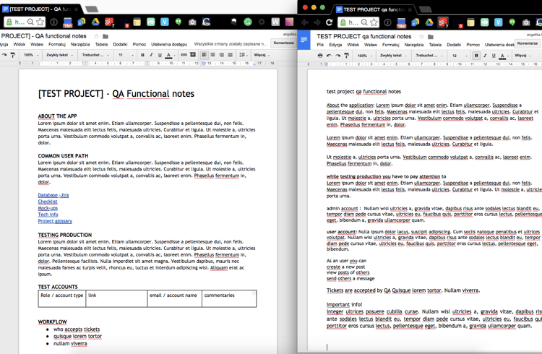Click the blue Docs home icon in the right window
Screen dimensions: 542x354
point(305,40)
